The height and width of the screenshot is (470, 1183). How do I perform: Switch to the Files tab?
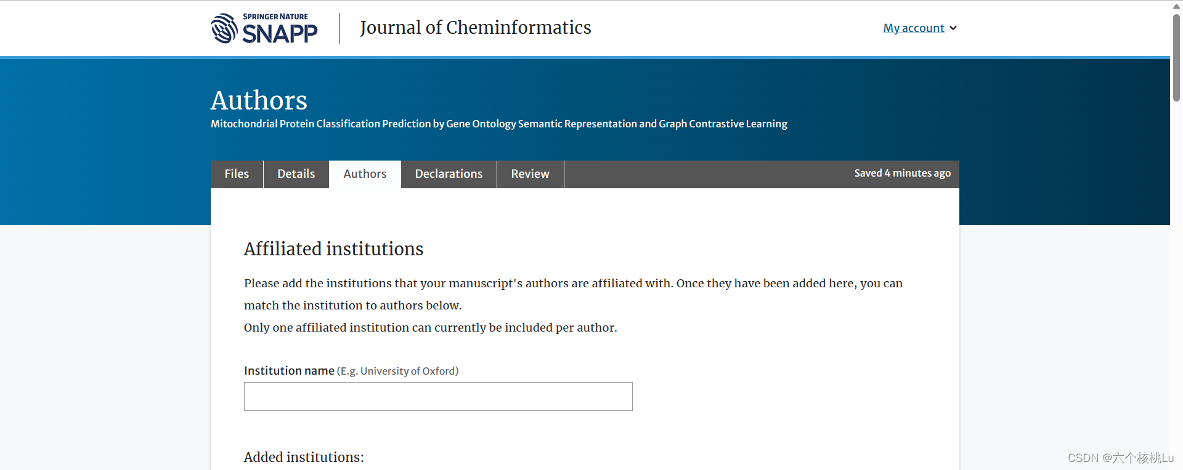point(237,174)
